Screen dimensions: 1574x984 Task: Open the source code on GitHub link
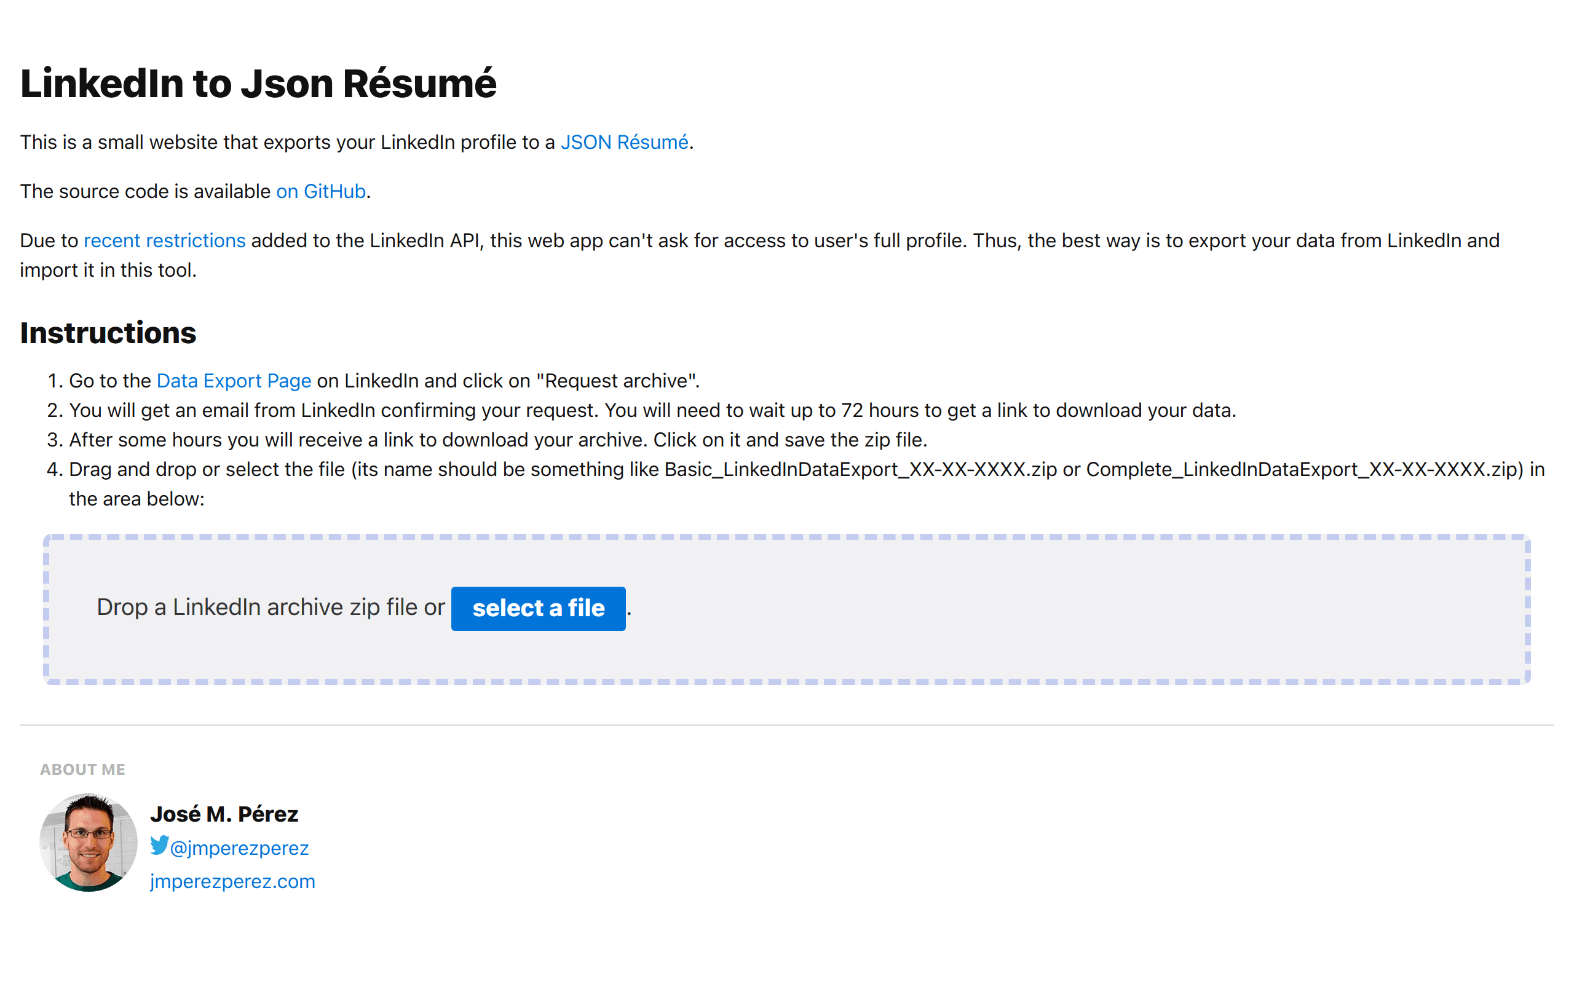click(321, 191)
